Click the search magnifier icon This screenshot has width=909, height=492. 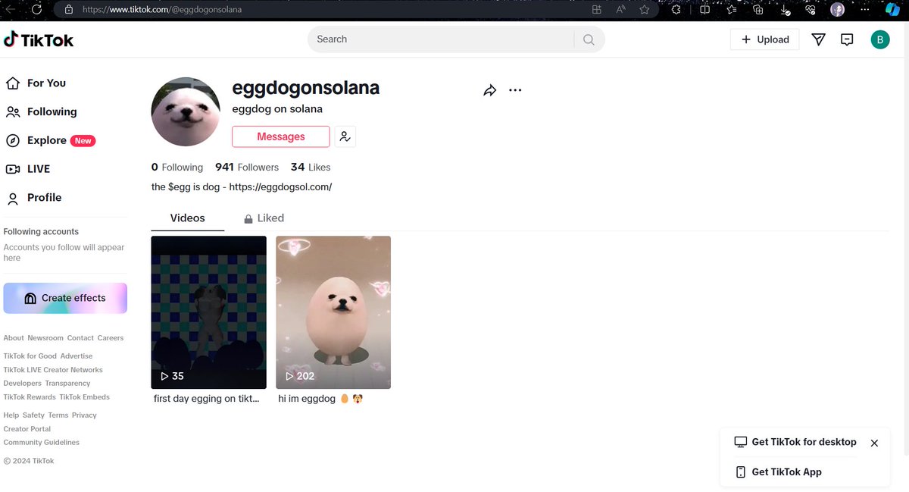pos(589,40)
